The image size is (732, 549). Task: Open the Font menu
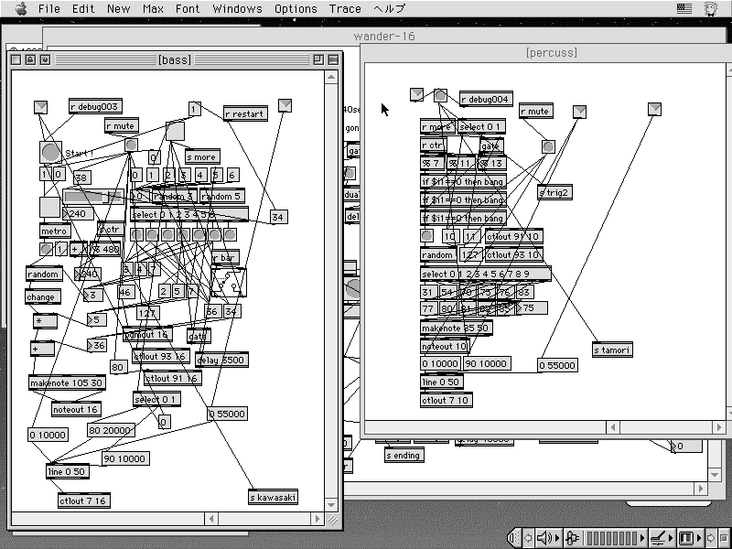click(x=188, y=8)
